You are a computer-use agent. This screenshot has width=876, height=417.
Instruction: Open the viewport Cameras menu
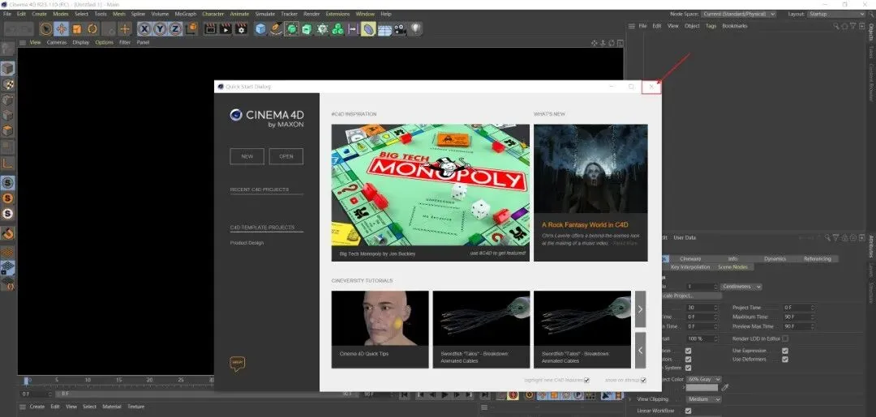[x=57, y=42]
